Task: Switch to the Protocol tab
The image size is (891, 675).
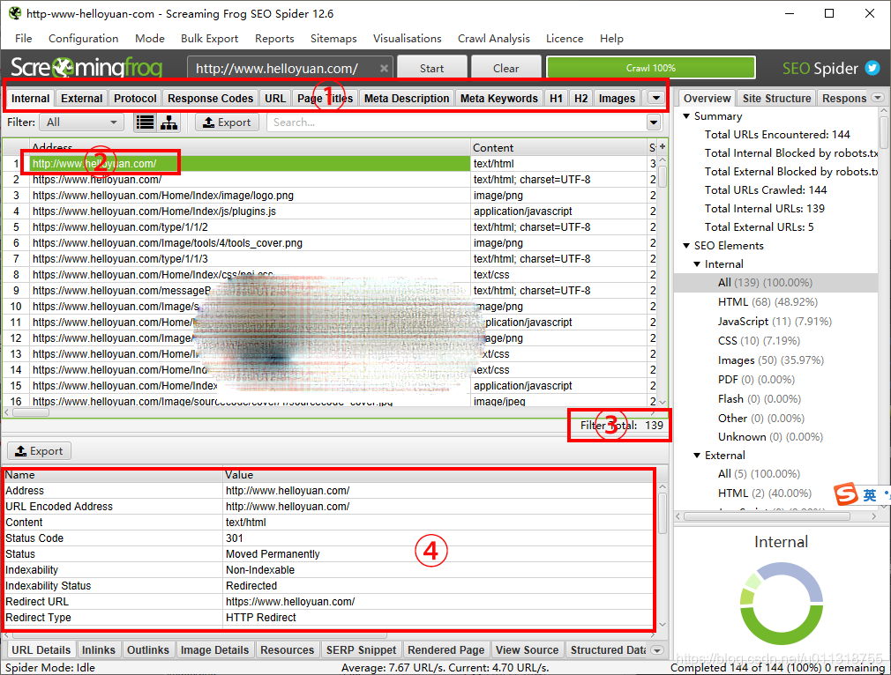Action: 135,98
